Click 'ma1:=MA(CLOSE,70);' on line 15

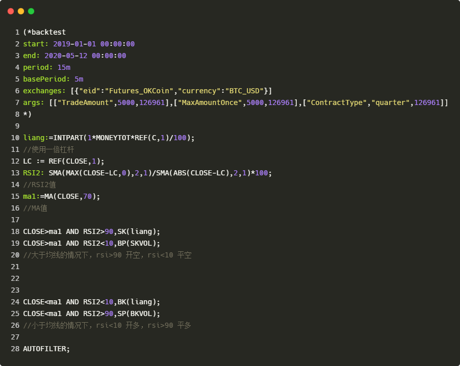pos(62,196)
